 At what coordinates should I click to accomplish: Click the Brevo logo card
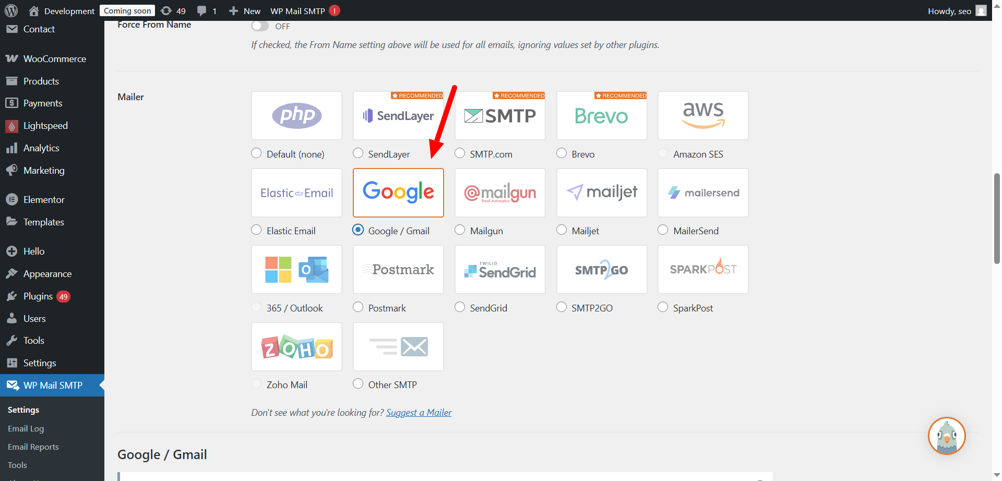point(602,115)
